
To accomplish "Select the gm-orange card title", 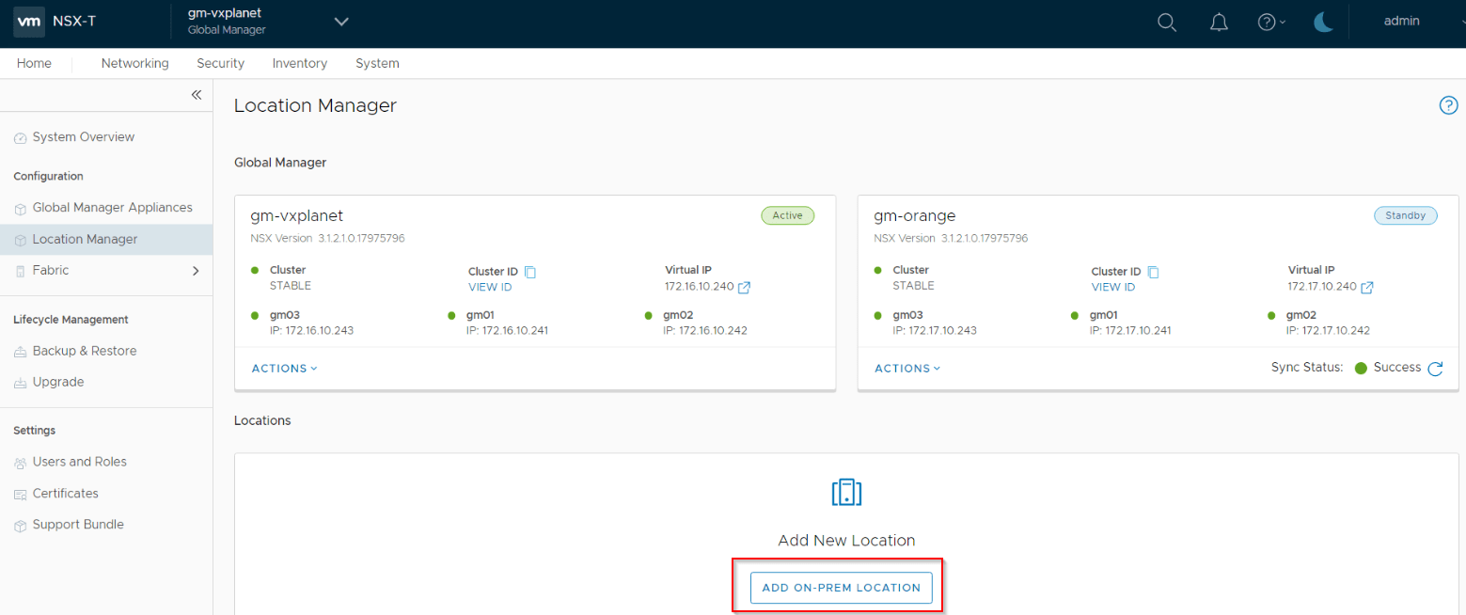I will click(x=915, y=216).
